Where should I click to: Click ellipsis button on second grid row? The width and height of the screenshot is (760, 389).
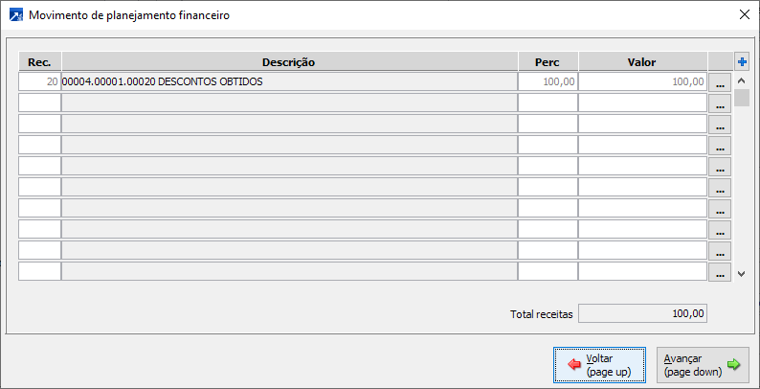(720, 104)
